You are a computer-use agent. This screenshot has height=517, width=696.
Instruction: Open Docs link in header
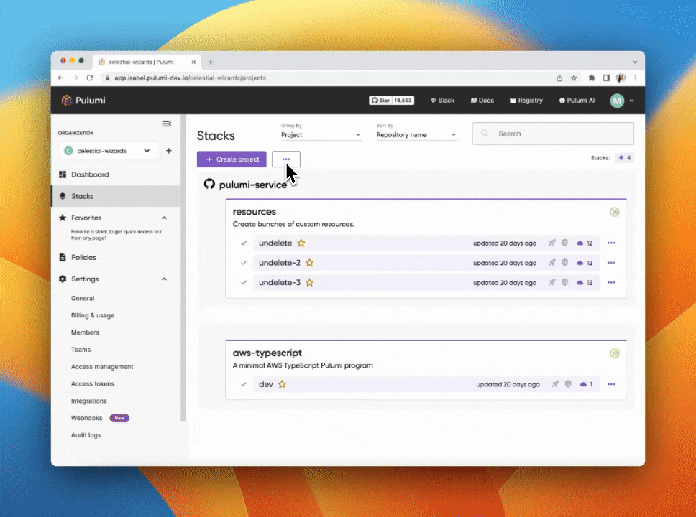pos(482,101)
